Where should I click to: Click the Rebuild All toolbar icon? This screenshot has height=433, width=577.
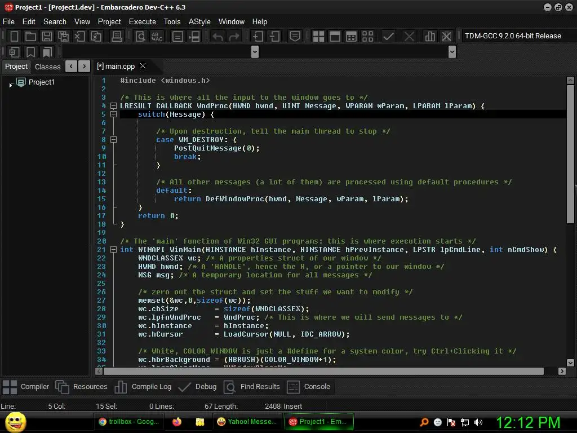tap(367, 36)
